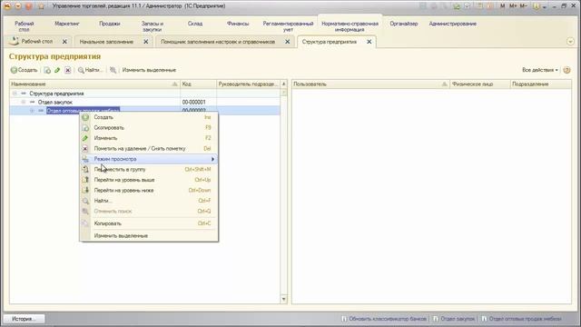This screenshot has width=581, height=327.
Task: Choose Изменить выделенные in the context menu
Action: (149, 236)
